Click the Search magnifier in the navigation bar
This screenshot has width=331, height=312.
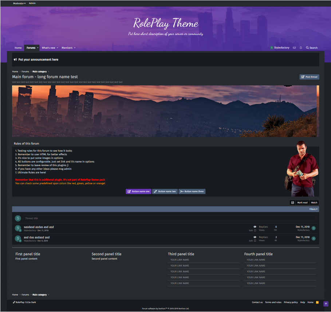[x=312, y=48]
